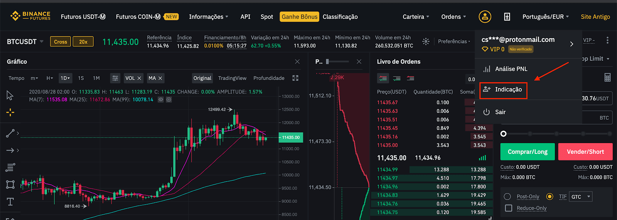Show only bids in order book

pyautogui.click(x=397, y=78)
